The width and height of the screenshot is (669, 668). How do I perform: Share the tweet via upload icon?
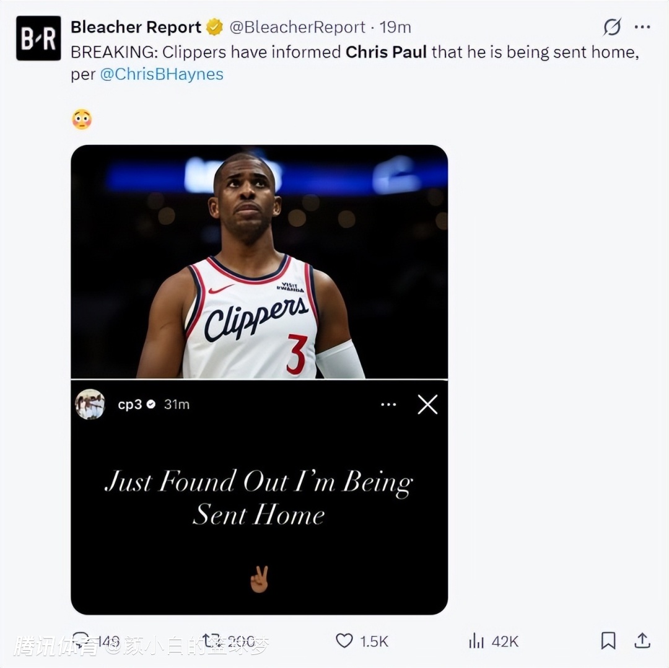pos(642,640)
